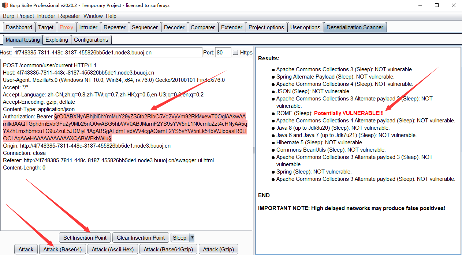Screen dimensions: 462x255
Task: Switch to the Configurations tab
Action: tap(91, 40)
